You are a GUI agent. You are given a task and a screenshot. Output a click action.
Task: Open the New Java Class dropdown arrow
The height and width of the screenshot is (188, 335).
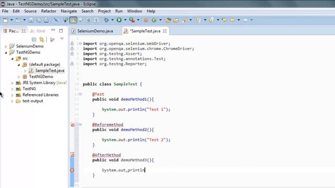tap(161, 20)
